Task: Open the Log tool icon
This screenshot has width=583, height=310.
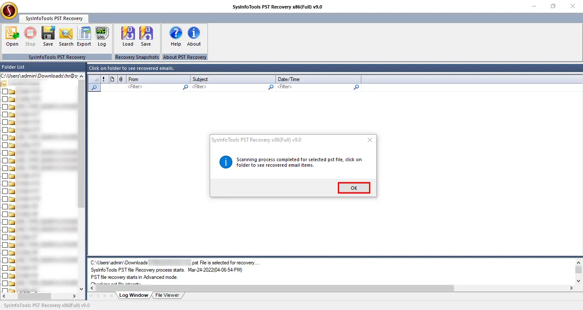Action: (x=102, y=36)
